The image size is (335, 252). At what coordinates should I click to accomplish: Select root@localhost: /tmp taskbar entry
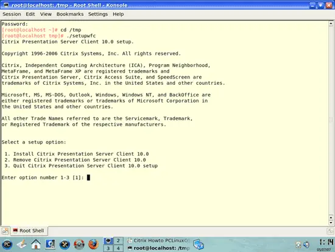coord(158,248)
